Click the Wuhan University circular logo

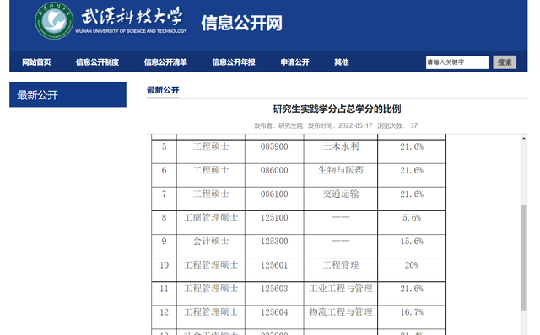(54, 20)
